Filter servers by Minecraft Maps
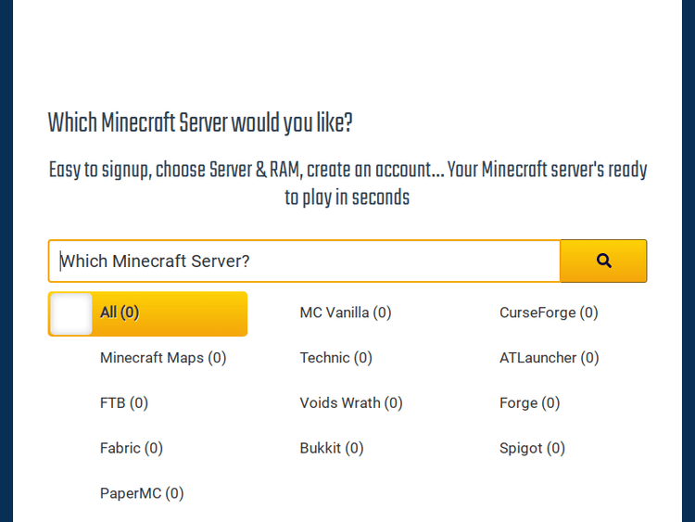This screenshot has height=522, width=695. click(x=163, y=358)
